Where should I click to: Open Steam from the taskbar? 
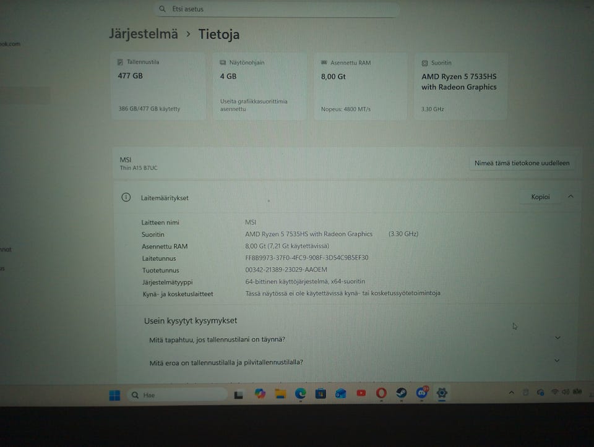pyautogui.click(x=402, y=393)
